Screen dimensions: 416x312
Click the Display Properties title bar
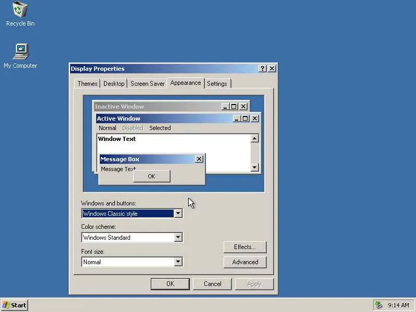pos(164,69)
